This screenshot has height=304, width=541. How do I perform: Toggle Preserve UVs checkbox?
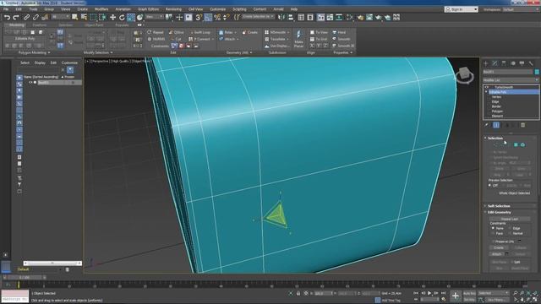click(494, 242)
